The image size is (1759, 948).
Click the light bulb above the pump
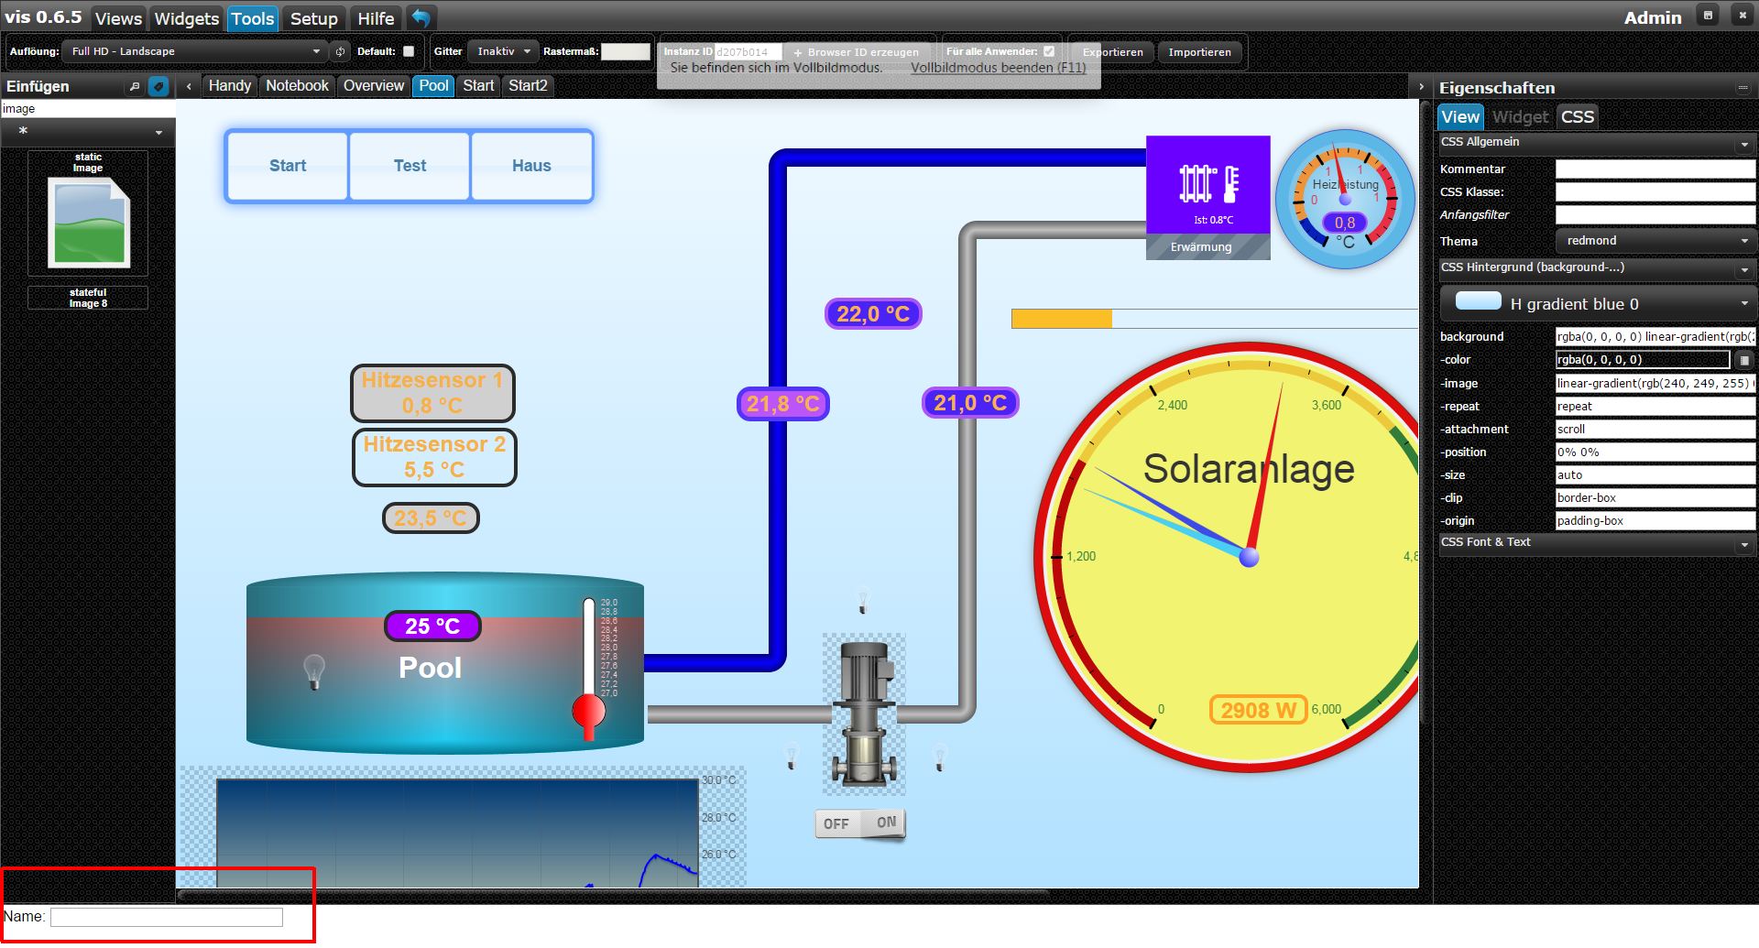pyautogui.click(x=862, y=599)
